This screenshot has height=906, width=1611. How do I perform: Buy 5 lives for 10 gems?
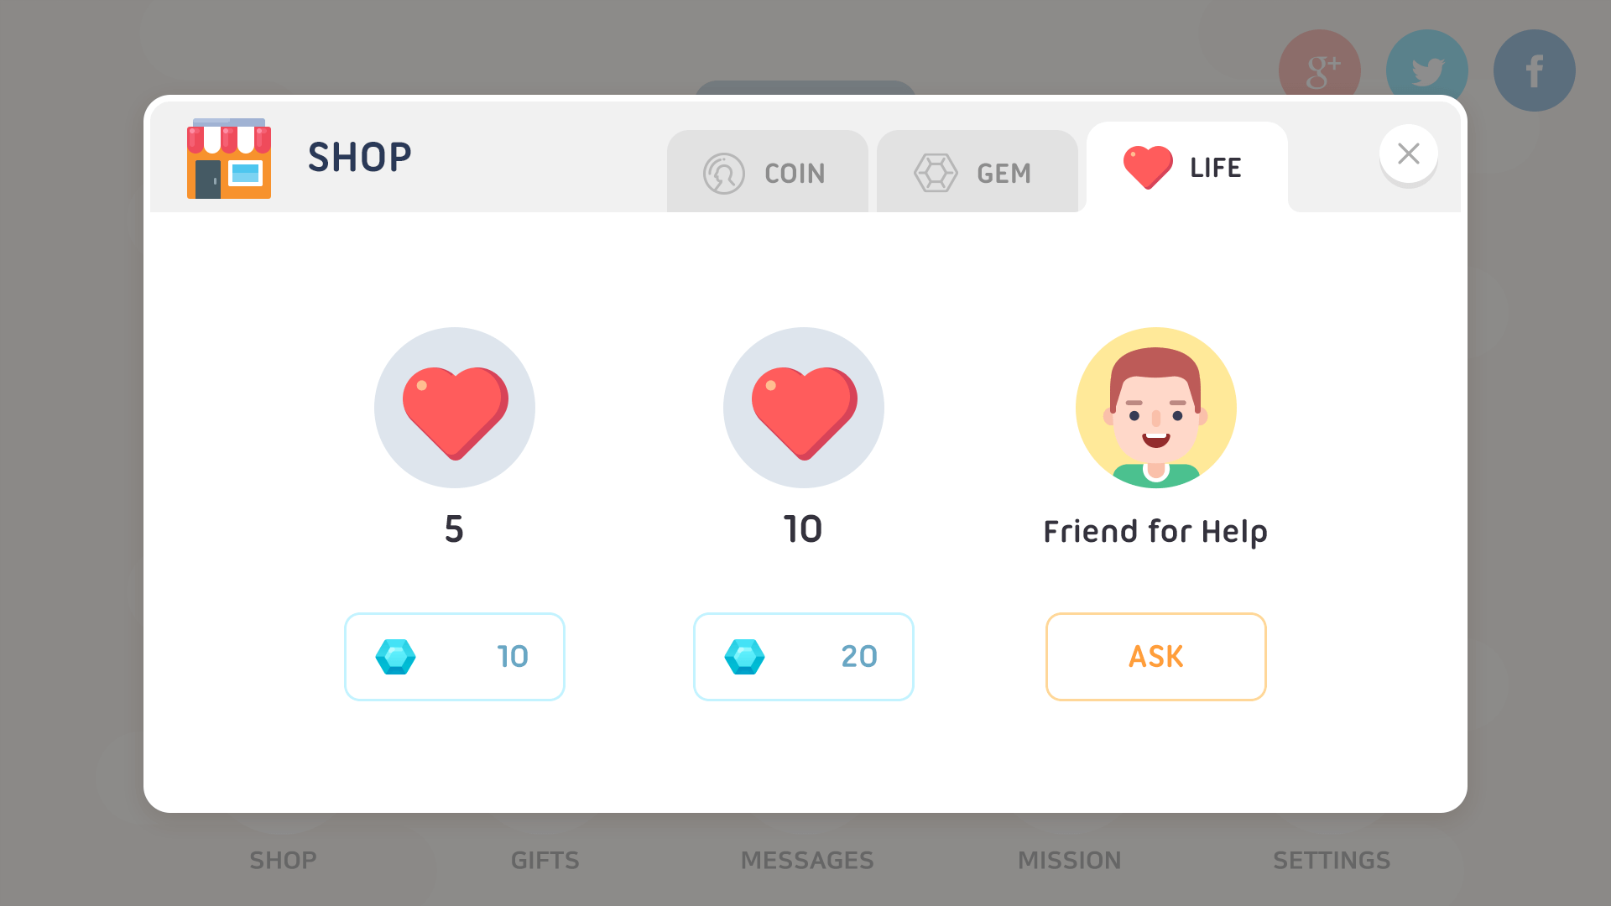tap(454, 657)
